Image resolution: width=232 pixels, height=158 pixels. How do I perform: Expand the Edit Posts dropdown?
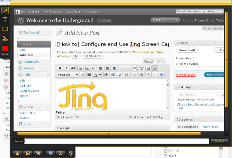(165, 20)
